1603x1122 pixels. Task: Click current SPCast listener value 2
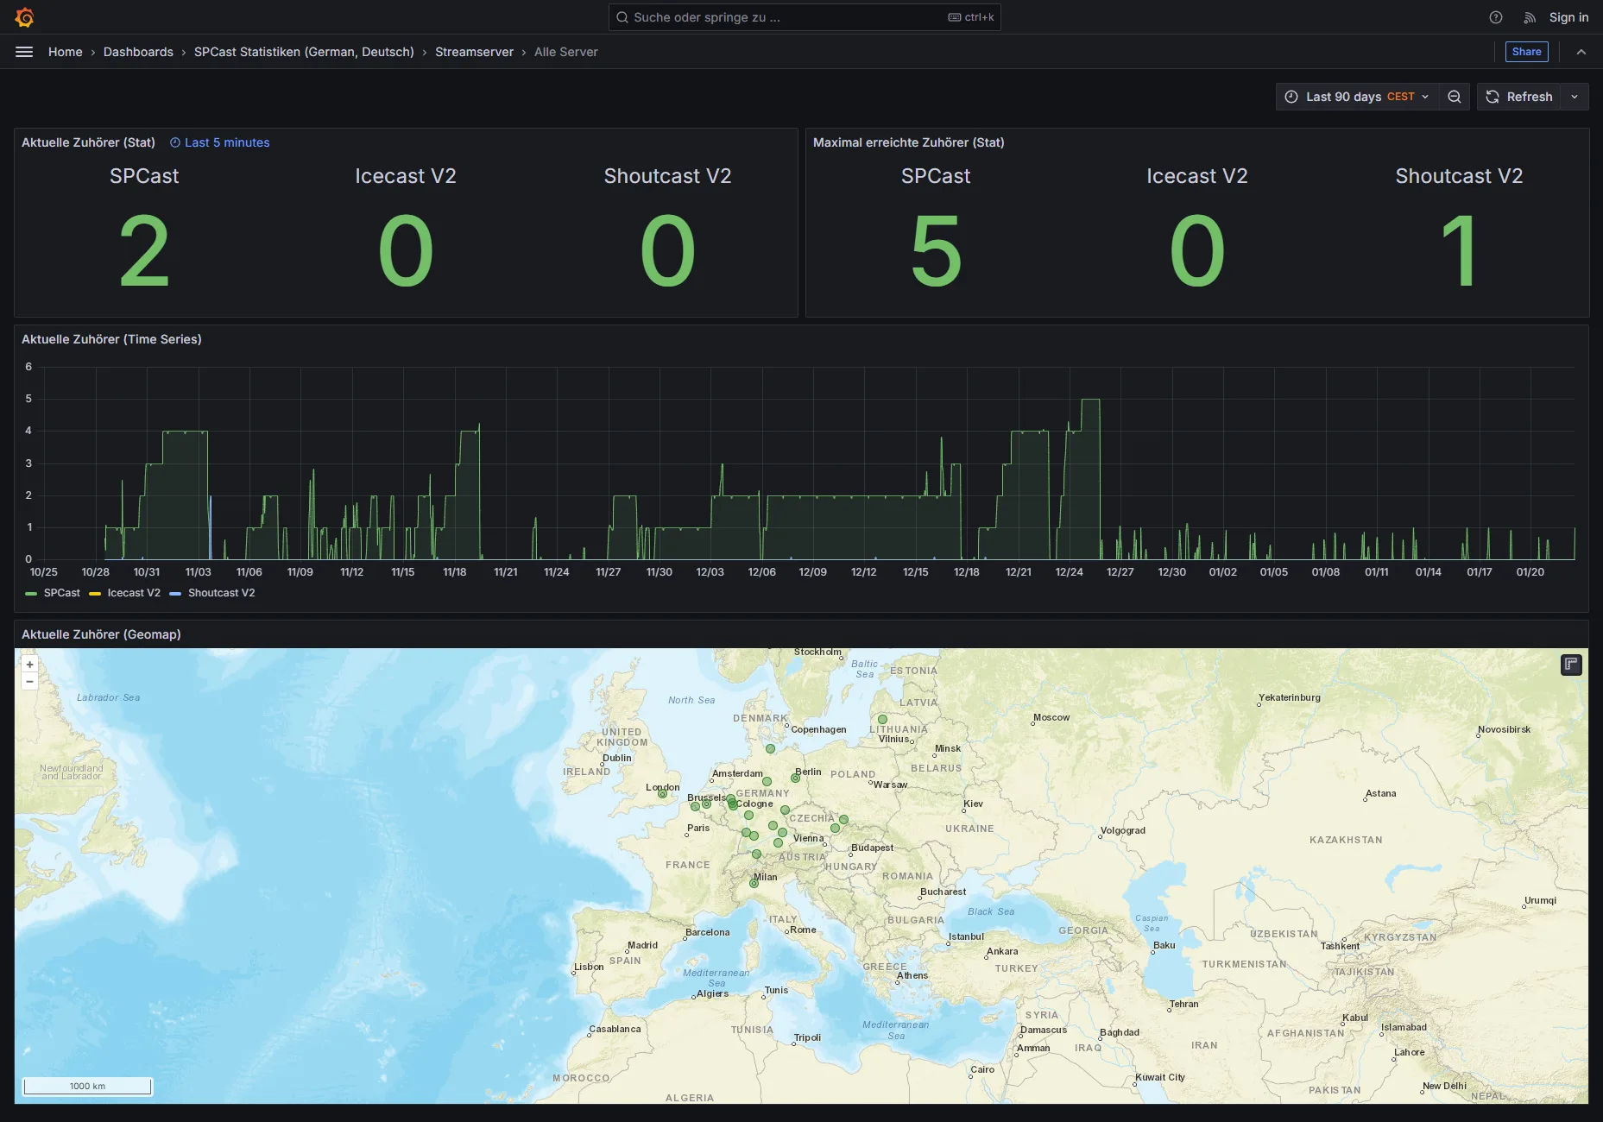144,252
